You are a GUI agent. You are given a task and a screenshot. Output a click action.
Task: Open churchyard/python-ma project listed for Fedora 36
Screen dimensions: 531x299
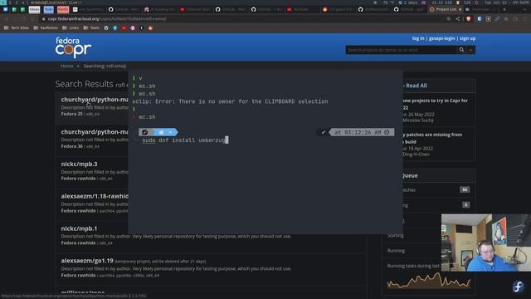tap(95, 131)
